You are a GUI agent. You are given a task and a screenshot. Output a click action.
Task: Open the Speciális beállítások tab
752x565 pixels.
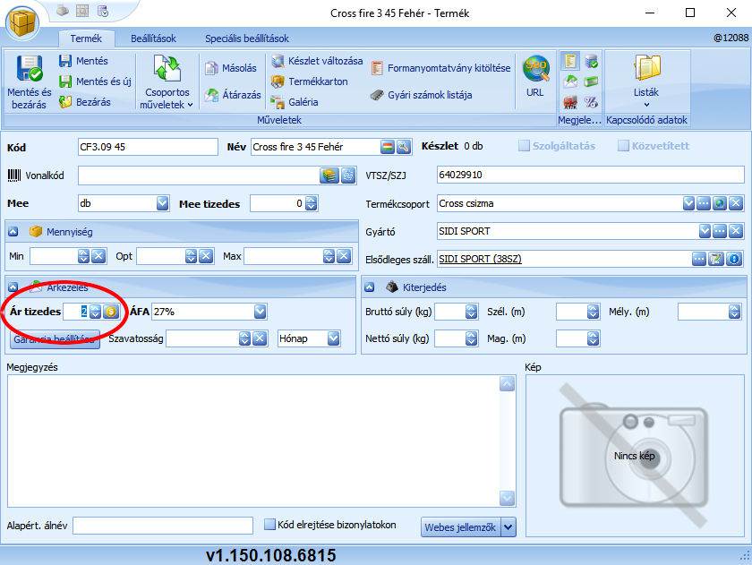pyautogui.click(x=246, y=39)
